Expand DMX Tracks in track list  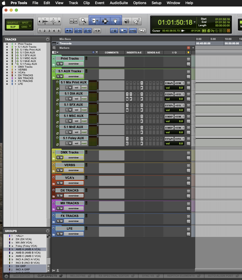click(16, 67)
